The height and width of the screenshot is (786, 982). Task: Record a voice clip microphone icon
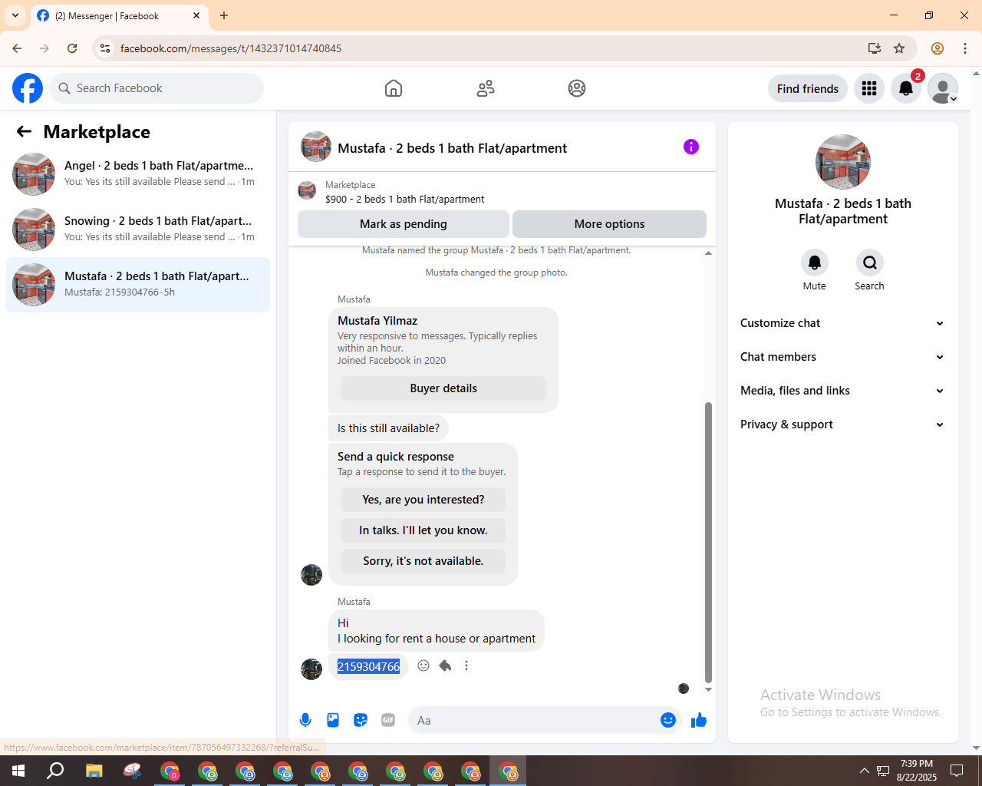305,720
